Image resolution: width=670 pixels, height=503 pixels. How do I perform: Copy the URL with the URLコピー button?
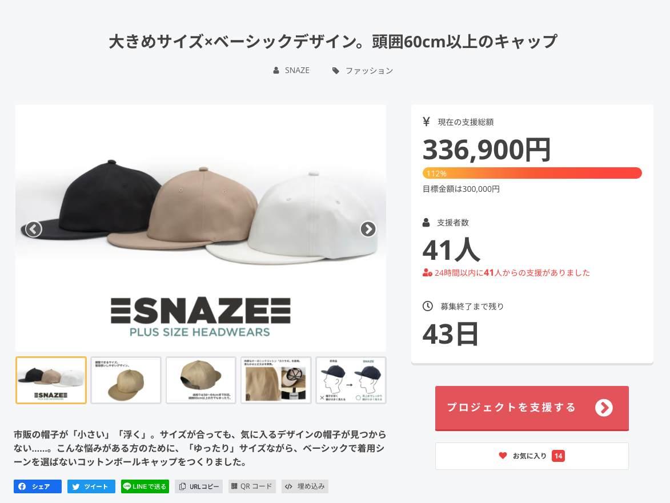199,486
